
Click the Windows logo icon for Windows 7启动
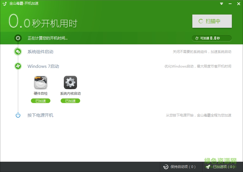pyautogui.click(x=18, y=66)
